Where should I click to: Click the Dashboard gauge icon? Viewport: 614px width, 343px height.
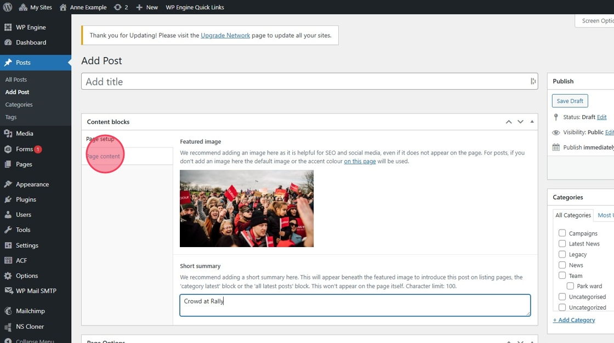click(x=8, y=42)
